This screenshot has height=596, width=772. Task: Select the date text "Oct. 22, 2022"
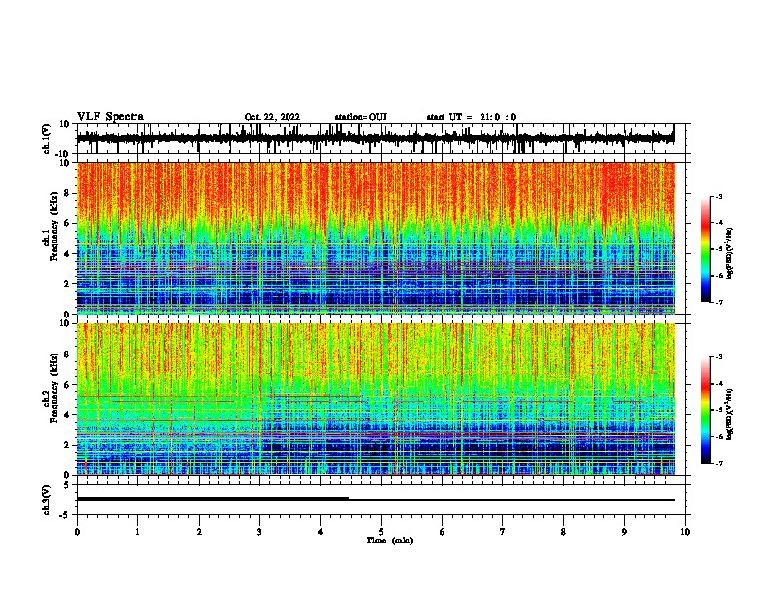point(272,117)
